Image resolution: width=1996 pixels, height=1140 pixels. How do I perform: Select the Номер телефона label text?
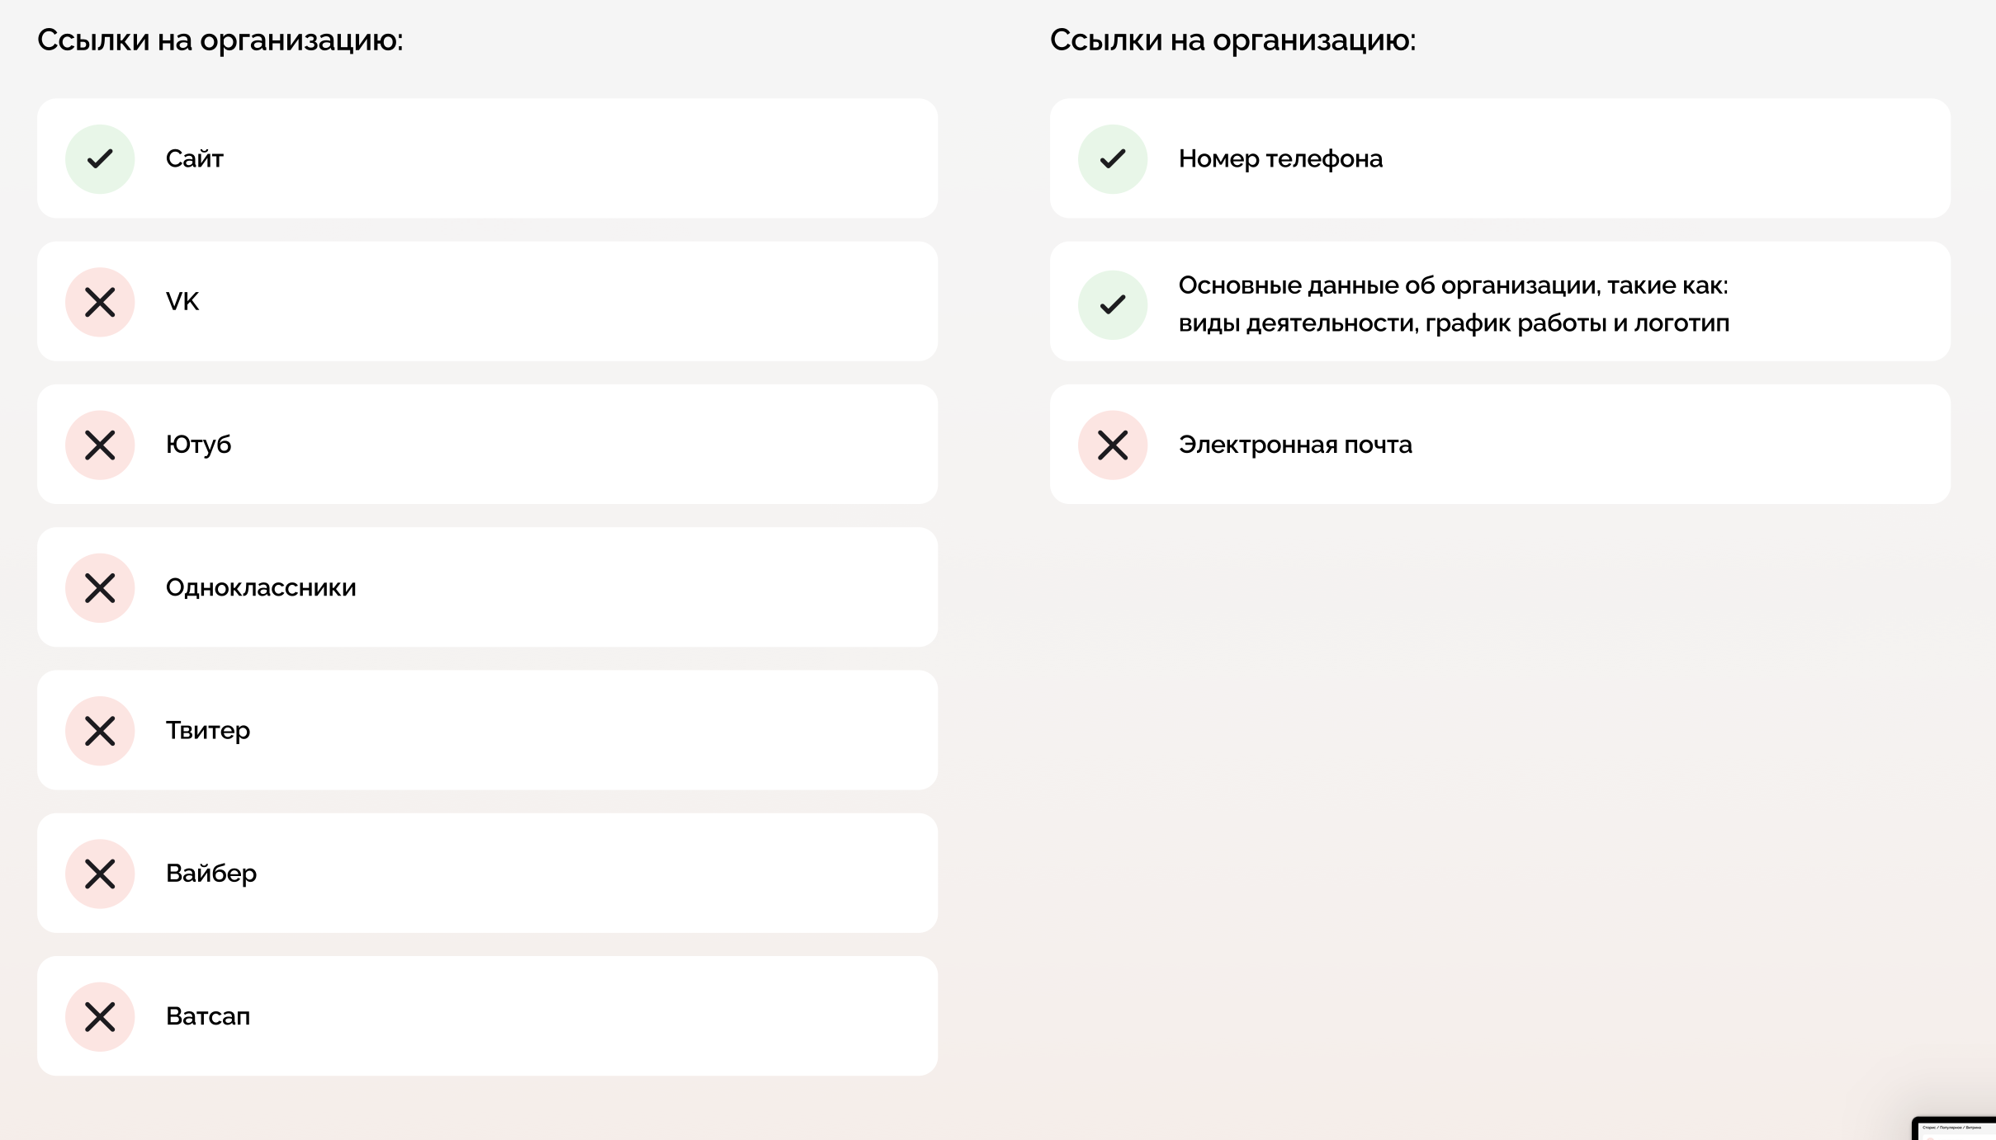[1280, 158]
